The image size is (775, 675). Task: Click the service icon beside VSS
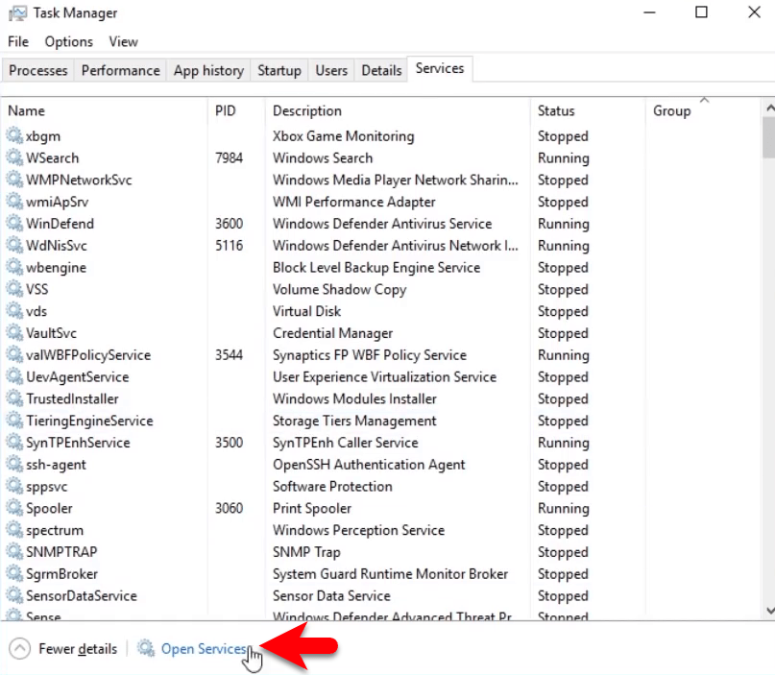pyautogui.click(x=14, y=289)
